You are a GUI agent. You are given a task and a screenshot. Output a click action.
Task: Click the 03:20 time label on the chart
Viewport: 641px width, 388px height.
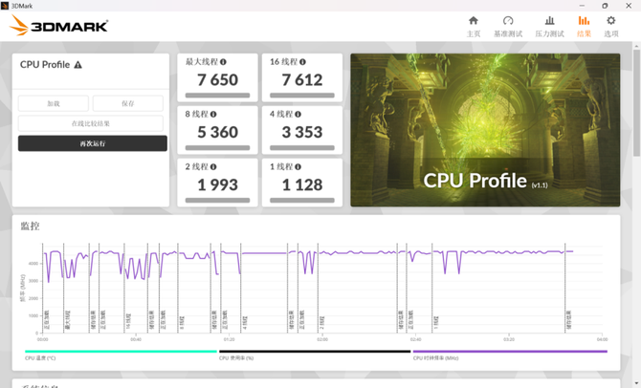[x=509, y=339]
